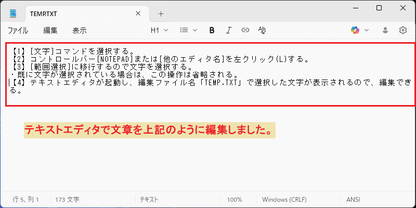
Task: Click the 100% zoom level in status bar
Action: pyautogui.click(x=235, y=200)
